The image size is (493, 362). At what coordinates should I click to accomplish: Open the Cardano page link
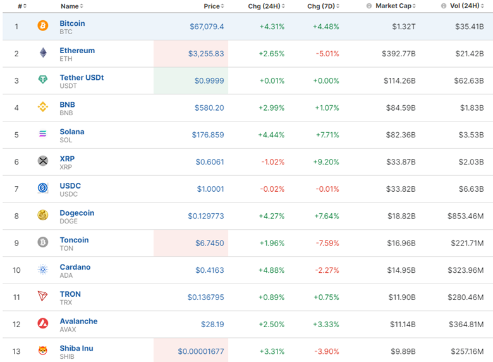pos(75,267)
